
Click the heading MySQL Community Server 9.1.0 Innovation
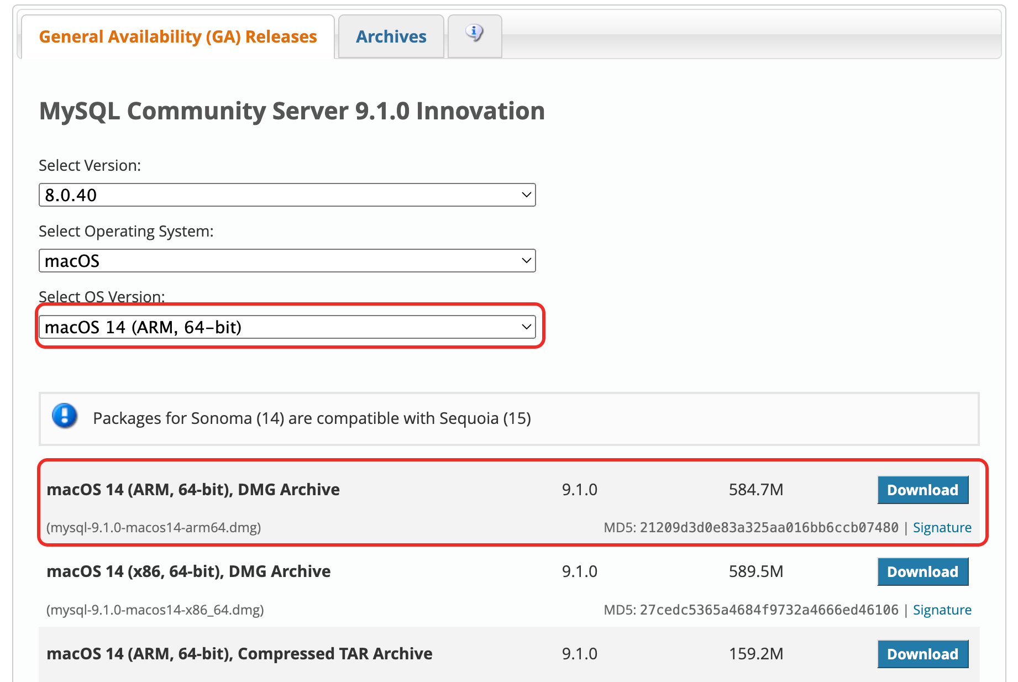click(x=292, y=111)
